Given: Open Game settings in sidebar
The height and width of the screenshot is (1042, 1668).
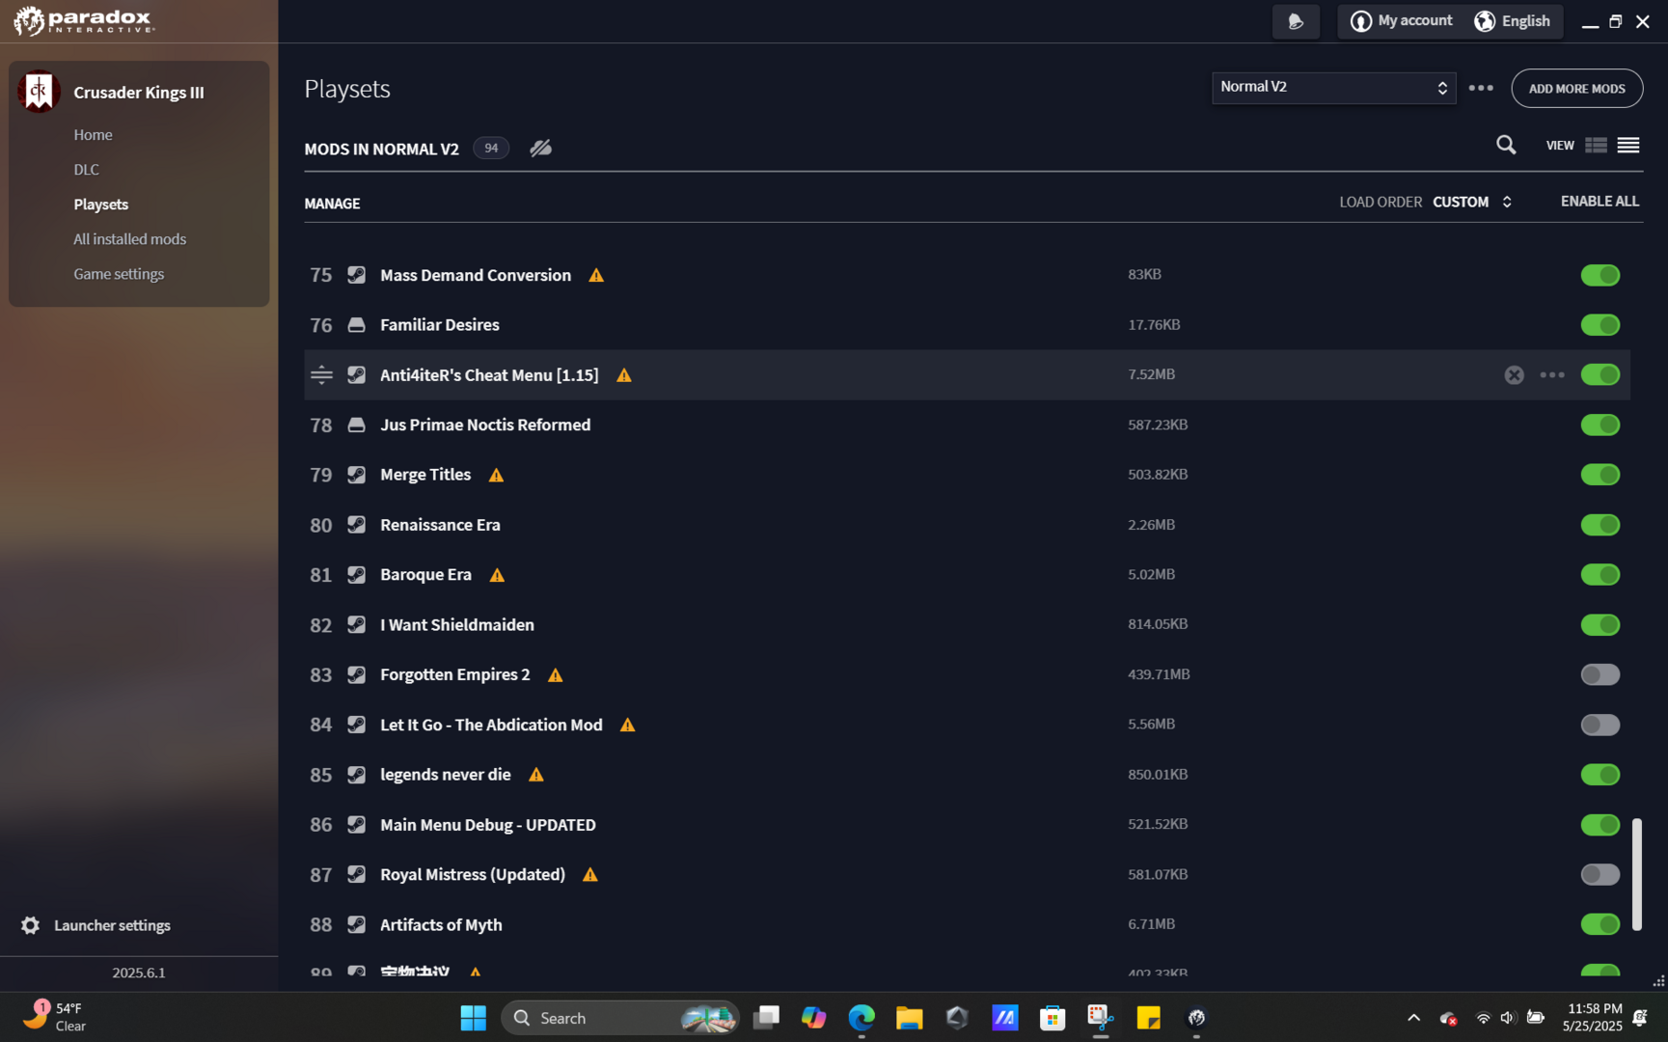Looking at the screenshot, I should (x=119, y=274).
